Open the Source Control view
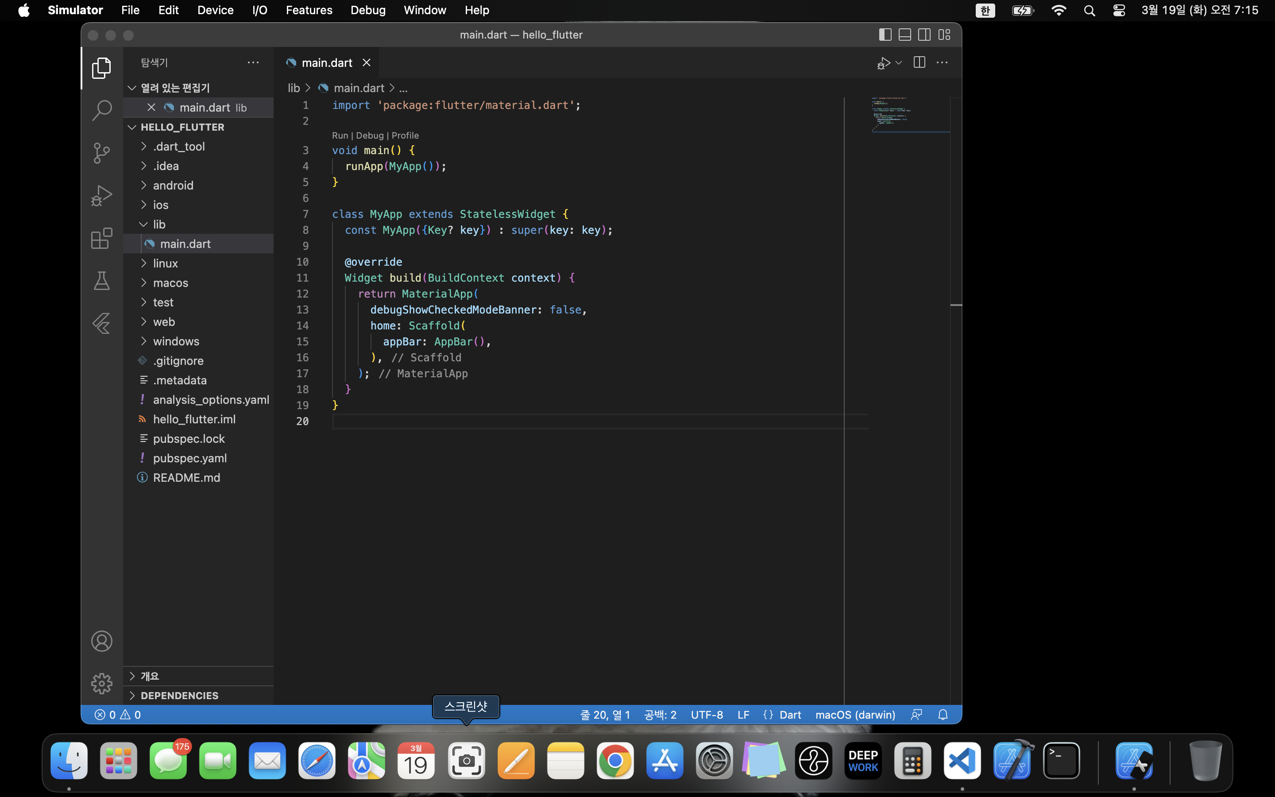Screen dimensions: 1275x797 pyautogui.click(x=101, y=153)
